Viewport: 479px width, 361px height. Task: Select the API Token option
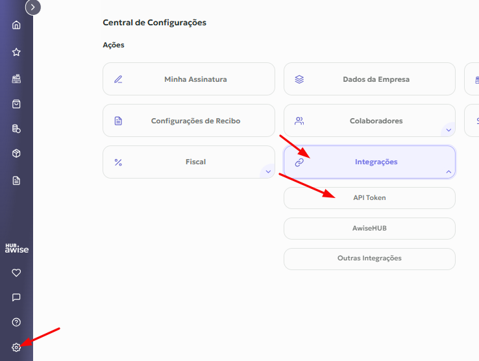pyautogui.click(x=369, y=198)
